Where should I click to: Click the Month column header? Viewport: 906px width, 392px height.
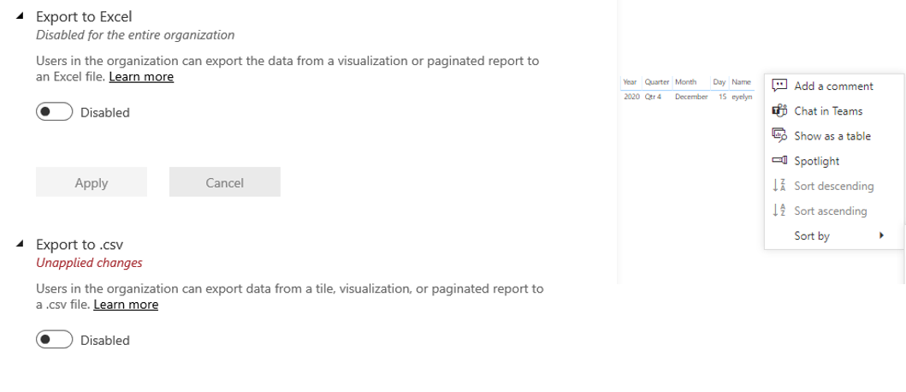point(685,82)
